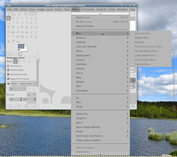Choose the Move tool
177x157 pixels.
coord(27,23)
